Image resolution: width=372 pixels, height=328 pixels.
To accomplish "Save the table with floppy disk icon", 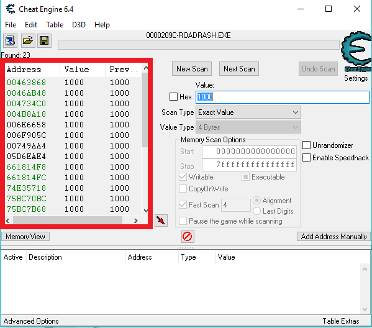I will (x=44, y=41).
